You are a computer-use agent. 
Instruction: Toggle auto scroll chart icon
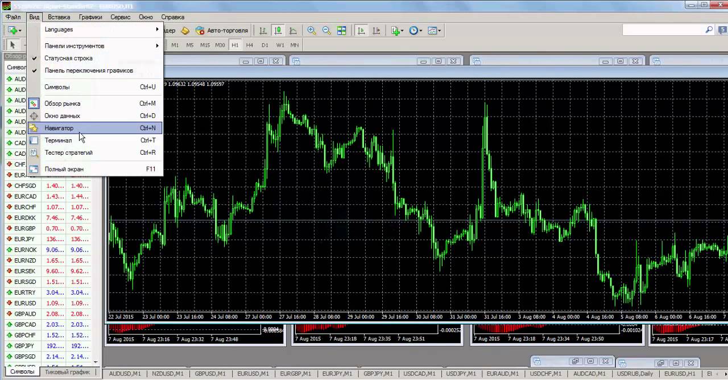361,30
